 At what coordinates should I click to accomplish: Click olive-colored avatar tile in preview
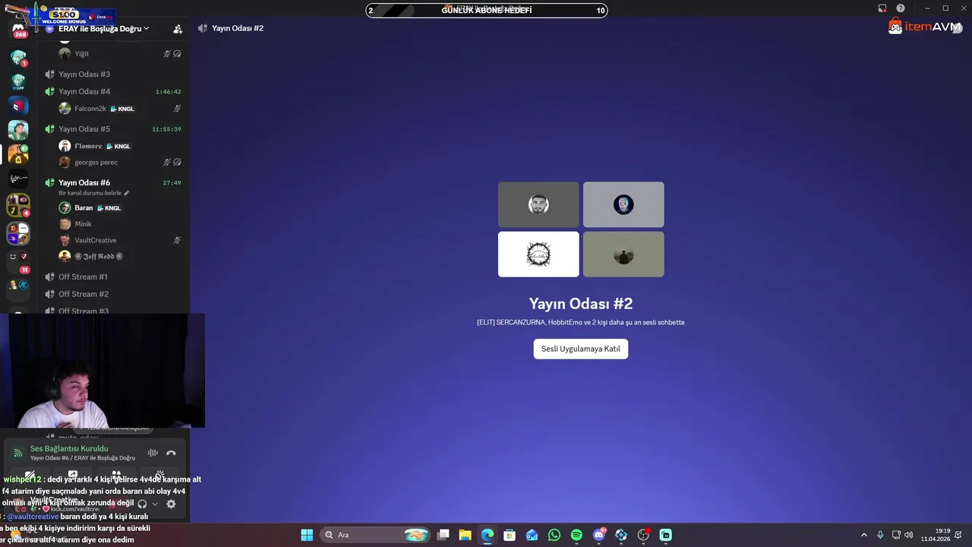623,254
